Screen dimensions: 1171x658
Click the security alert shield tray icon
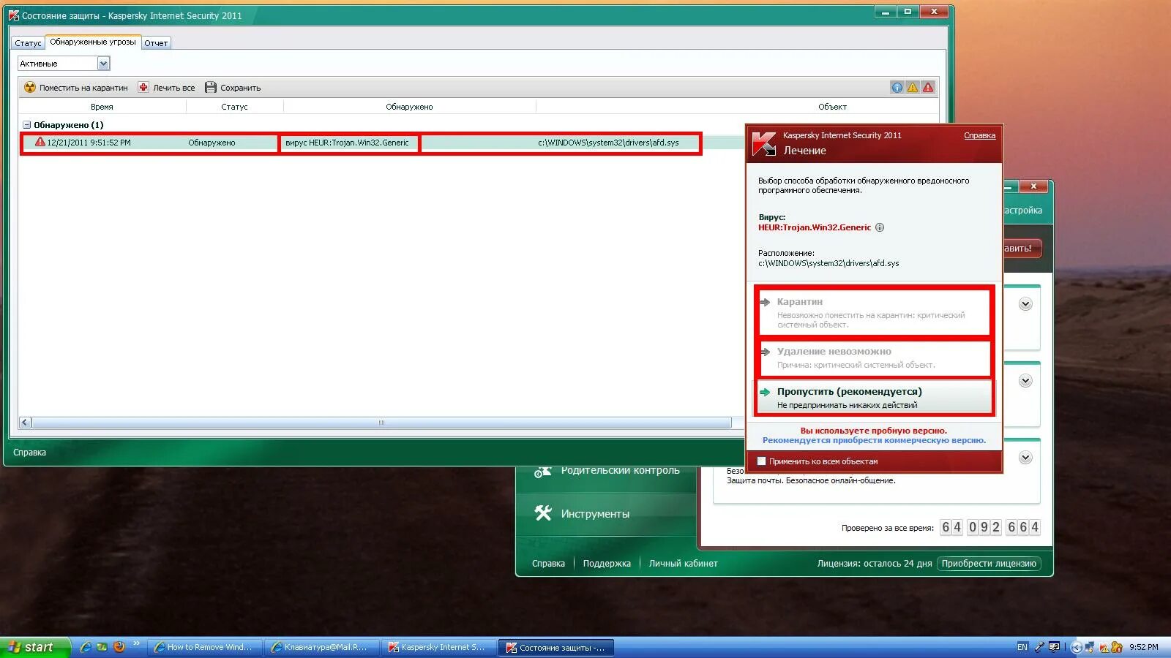tap(1117, 647)
